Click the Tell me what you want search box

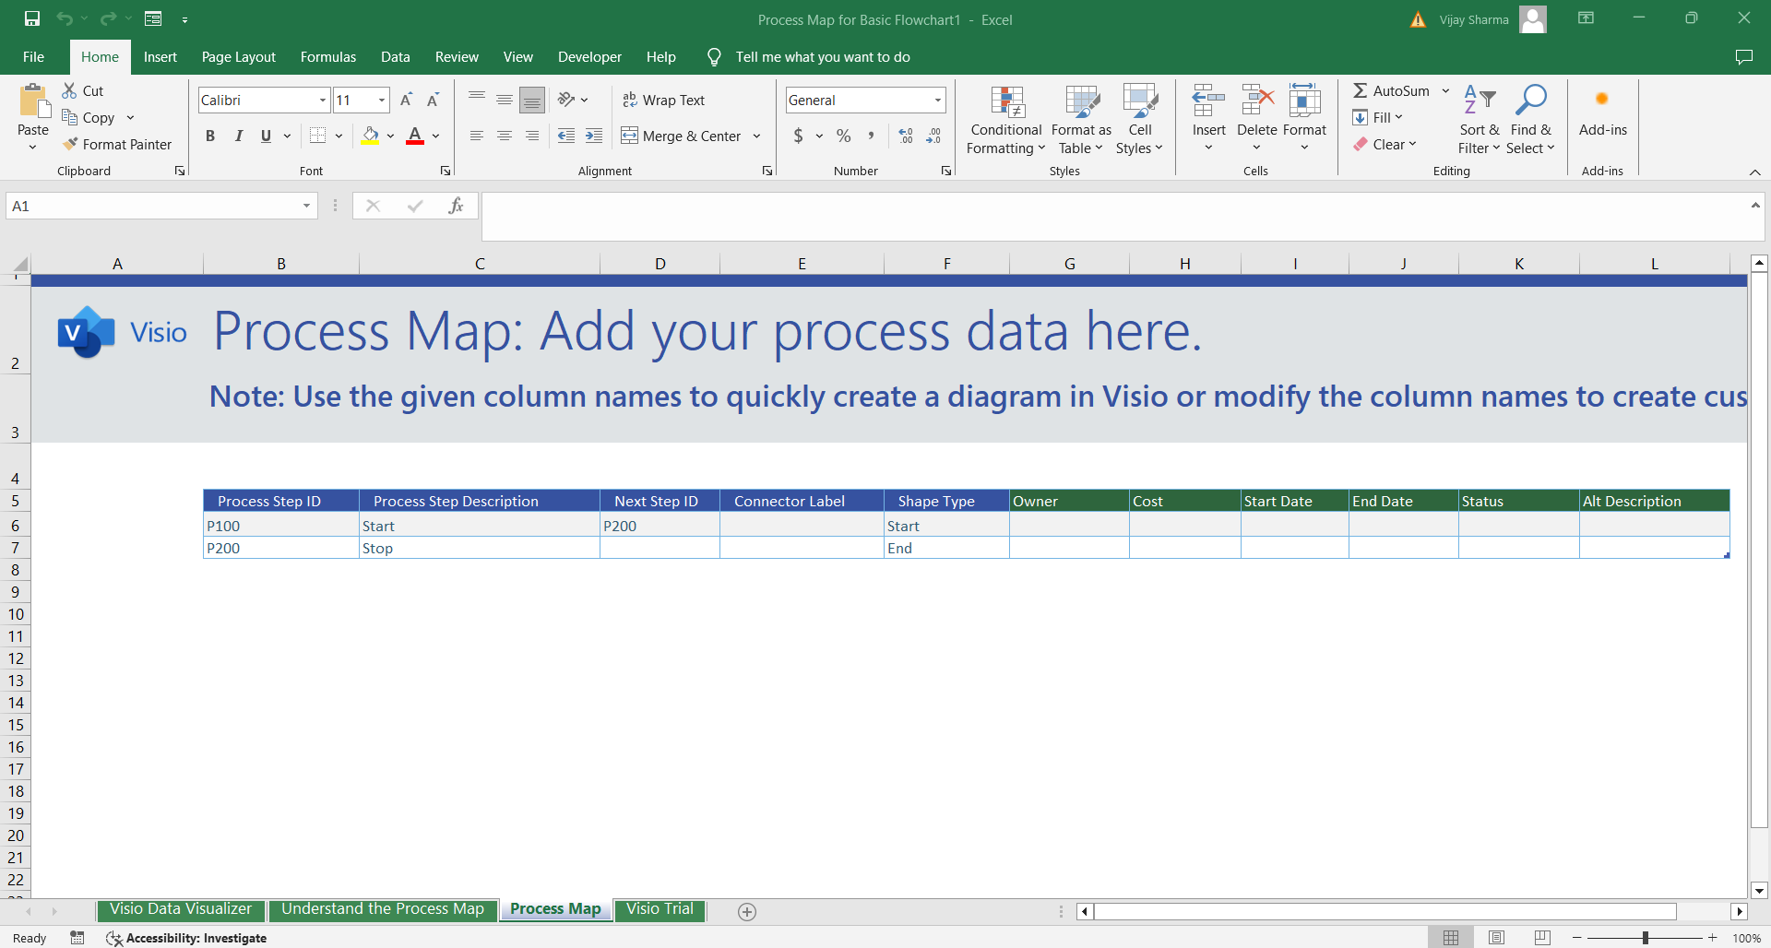pyautogui.click(x=822, y=57)
